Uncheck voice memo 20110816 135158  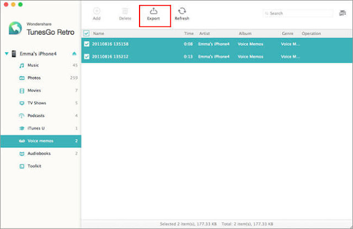coord(87,44)
